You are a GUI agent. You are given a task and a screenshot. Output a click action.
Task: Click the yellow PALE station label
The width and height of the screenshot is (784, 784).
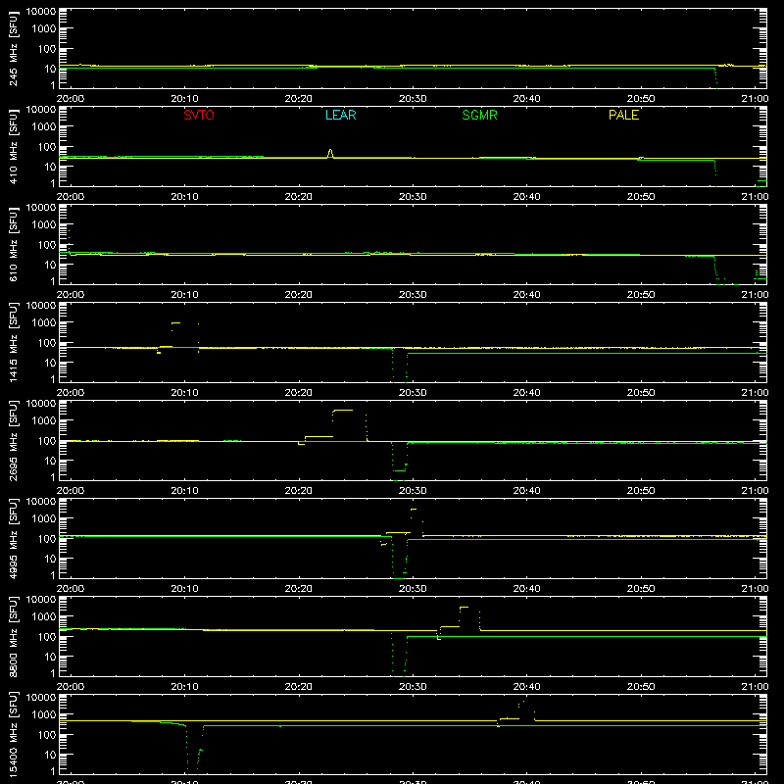point(623,115)
